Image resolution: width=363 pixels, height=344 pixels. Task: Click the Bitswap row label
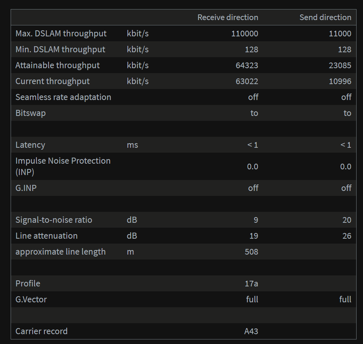[x=31, y=113]
